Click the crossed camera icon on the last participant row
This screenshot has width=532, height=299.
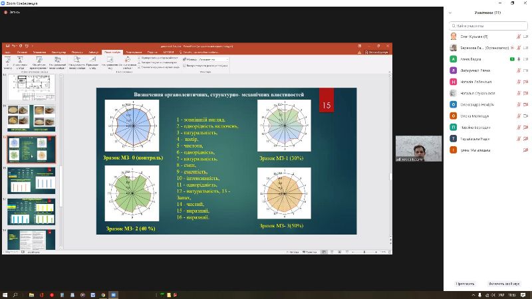tap(525, 150)
